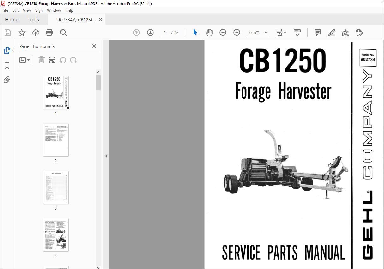Select page 2 thumbnail

[x=56, y=140]
